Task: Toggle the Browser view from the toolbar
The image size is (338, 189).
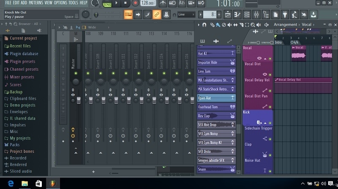Action: coord(266,15)
